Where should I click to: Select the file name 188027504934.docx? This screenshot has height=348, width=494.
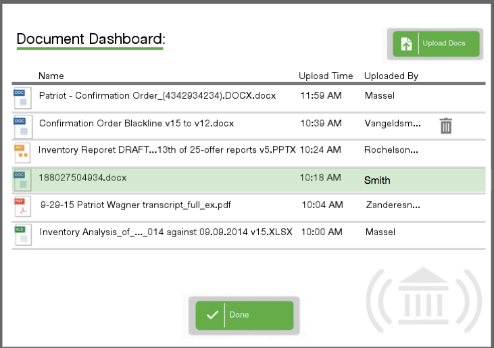[82, 178]
